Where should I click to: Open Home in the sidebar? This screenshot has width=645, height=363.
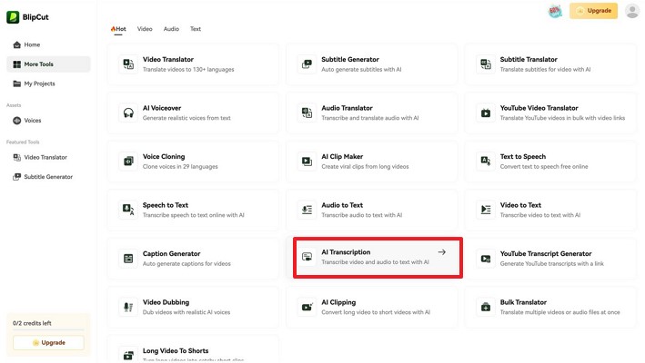coord(32,44)
